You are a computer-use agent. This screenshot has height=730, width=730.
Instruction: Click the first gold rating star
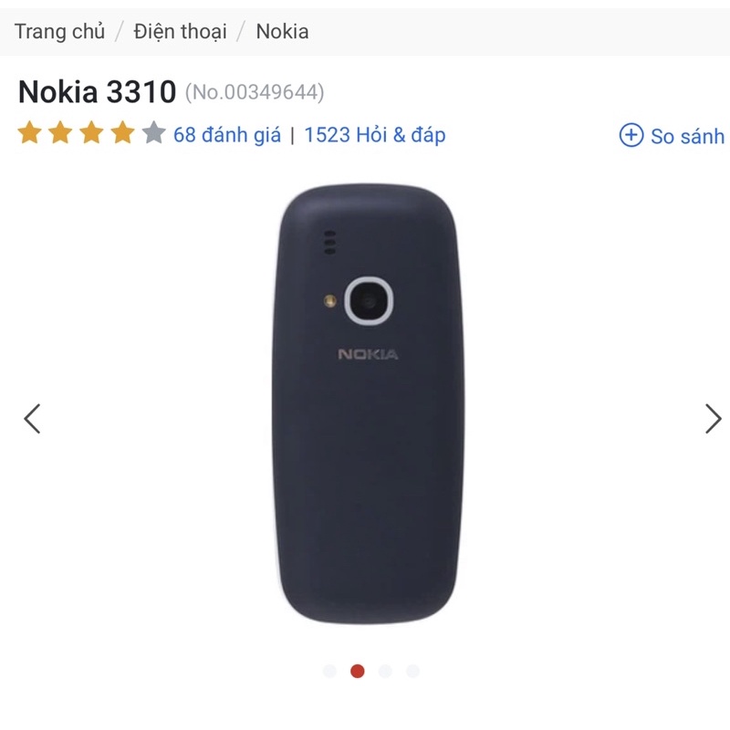30,132
